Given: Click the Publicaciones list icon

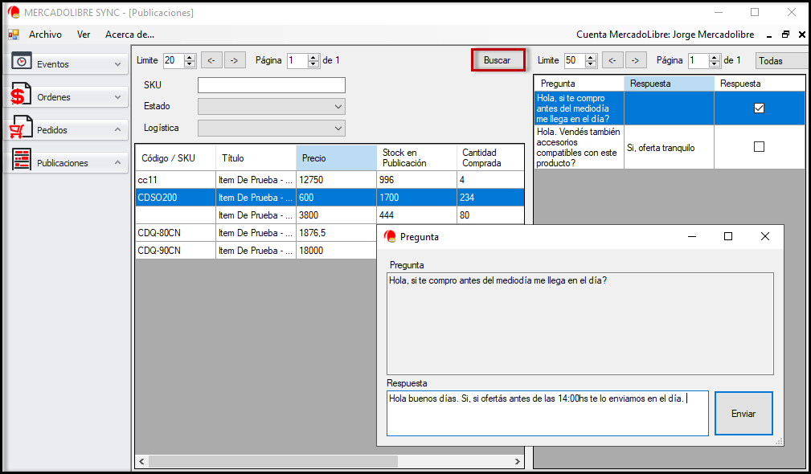Looking at the screenshot, I should tap(21, 160).
